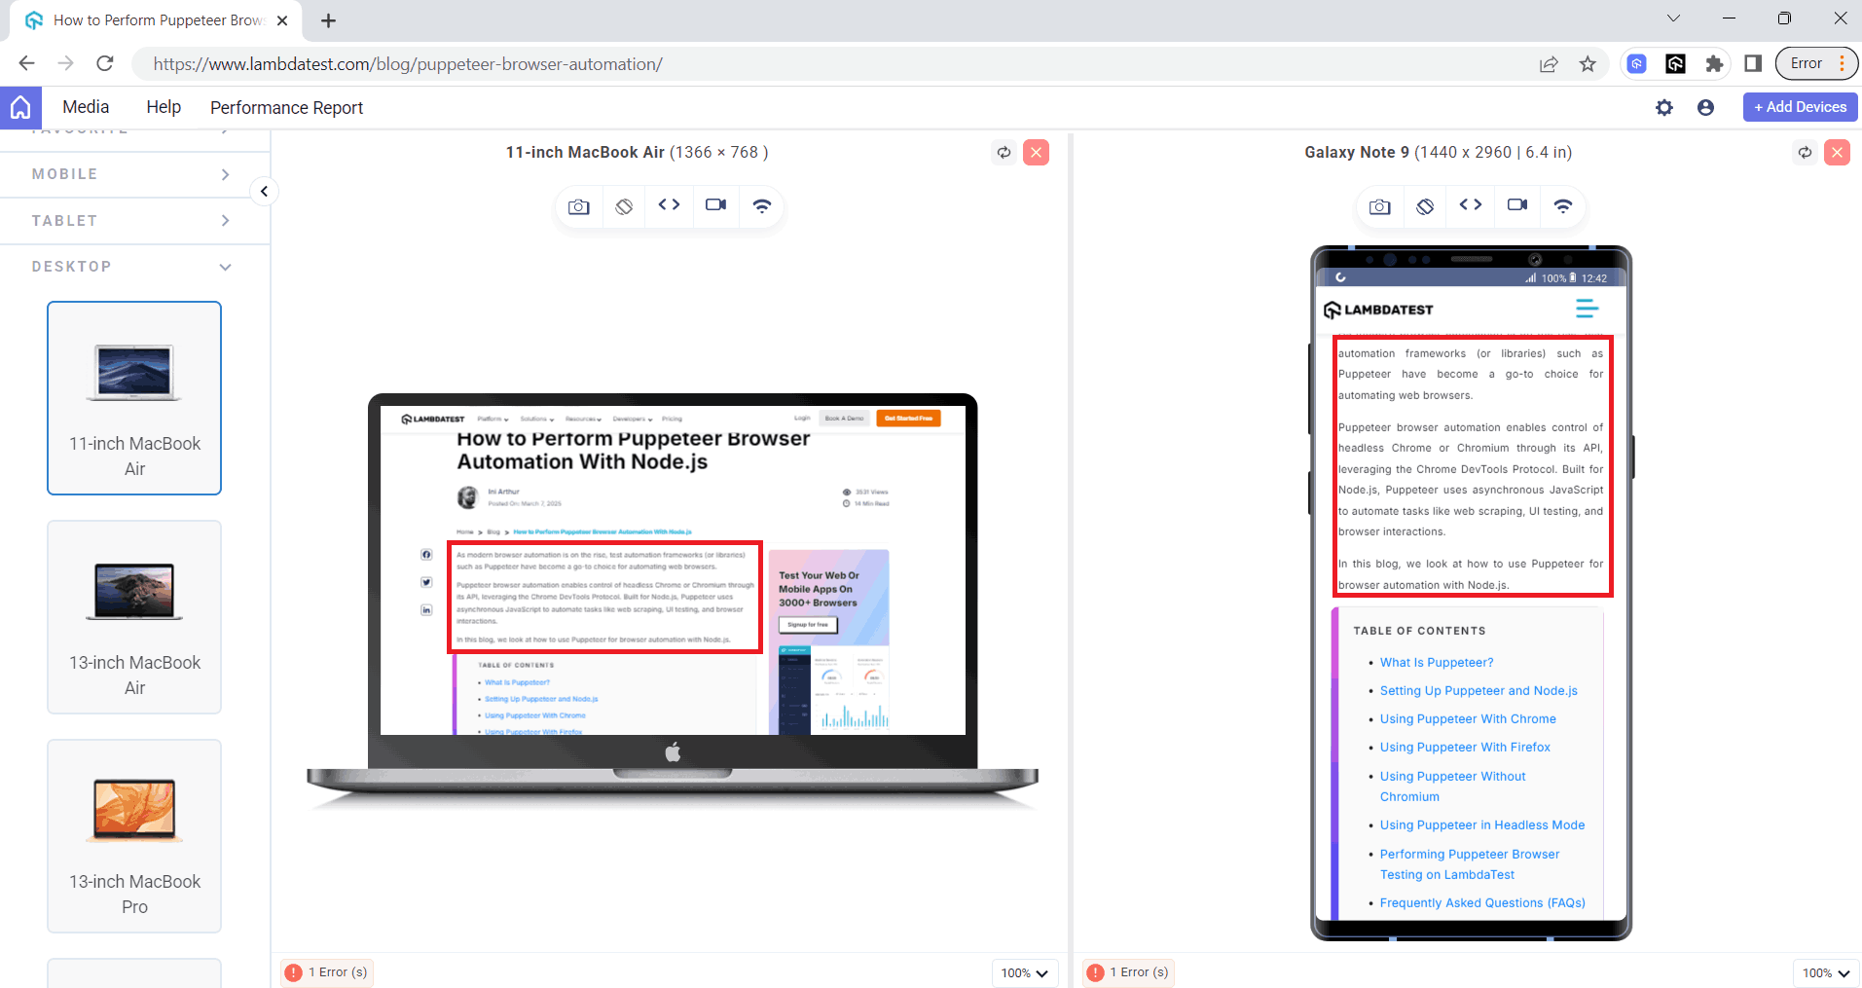Open the zoom percentage dropdown for MacBook Air

click(1024, 972)
